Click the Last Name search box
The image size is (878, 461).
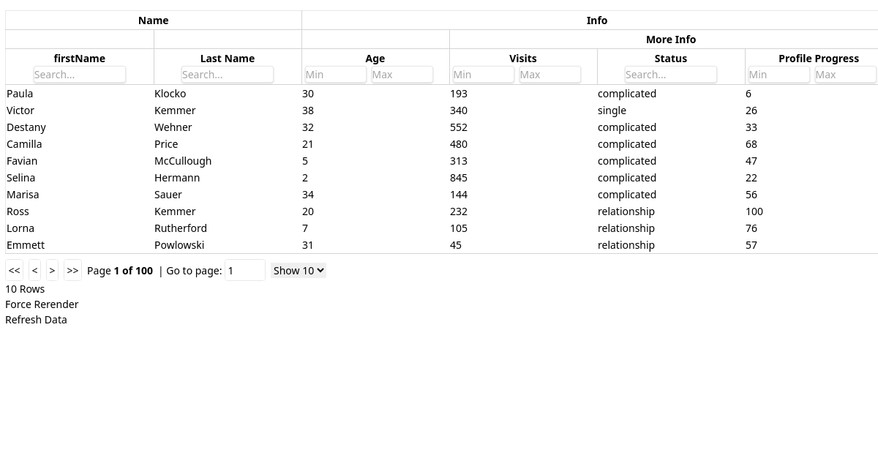[227, 74]
